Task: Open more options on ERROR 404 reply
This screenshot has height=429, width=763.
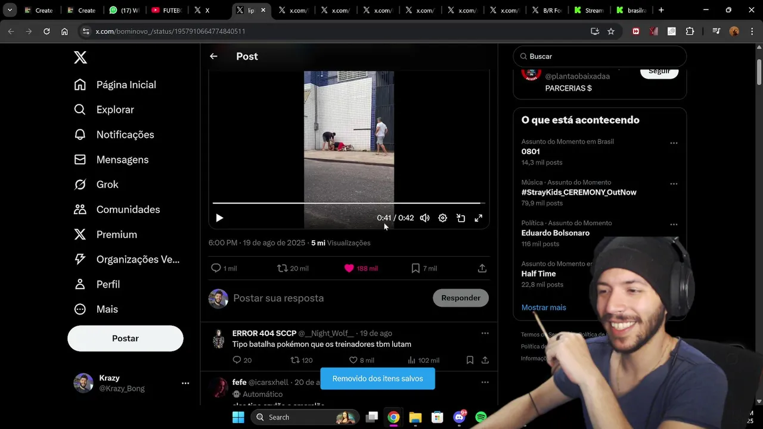Action: click(485, 334)
